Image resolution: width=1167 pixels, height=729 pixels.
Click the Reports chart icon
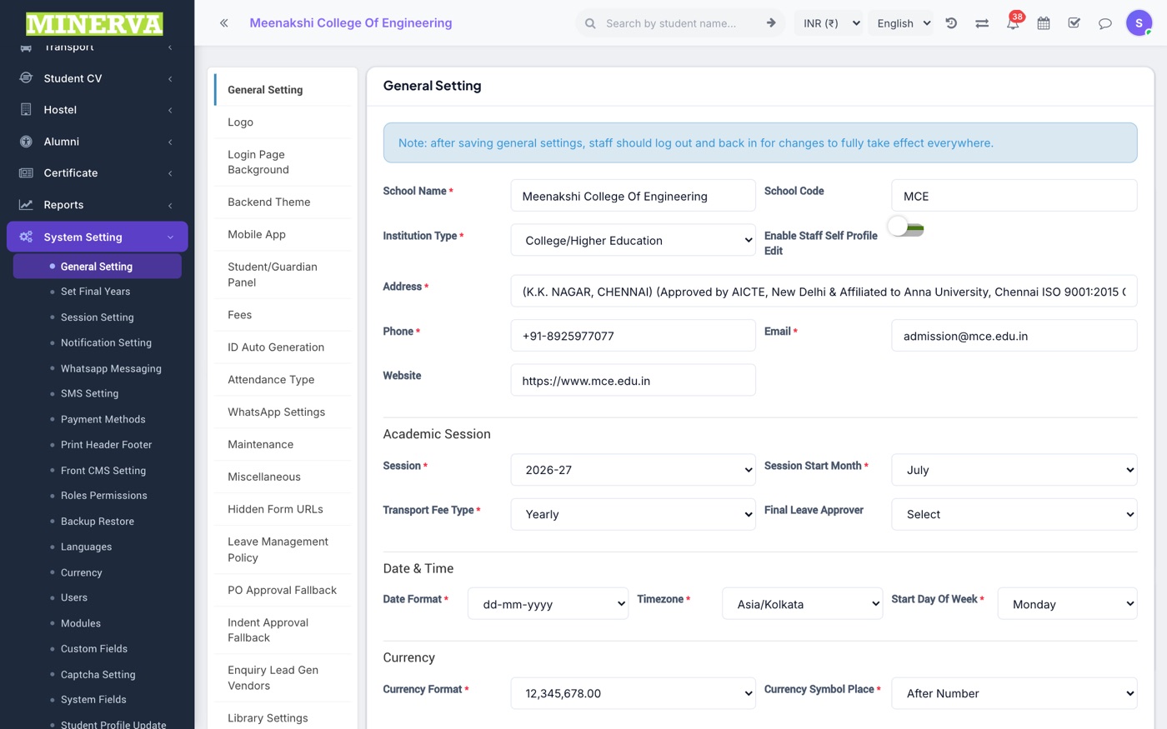pyautogui.click(x=26, y=205)
